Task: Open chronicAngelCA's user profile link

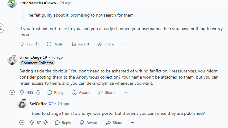Action: (33, 57)
